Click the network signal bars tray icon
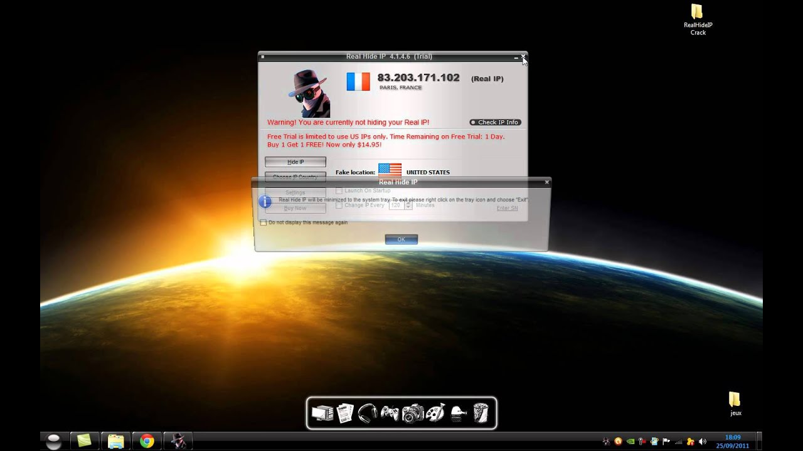The image size is (803, 451). tap(679, 441)
